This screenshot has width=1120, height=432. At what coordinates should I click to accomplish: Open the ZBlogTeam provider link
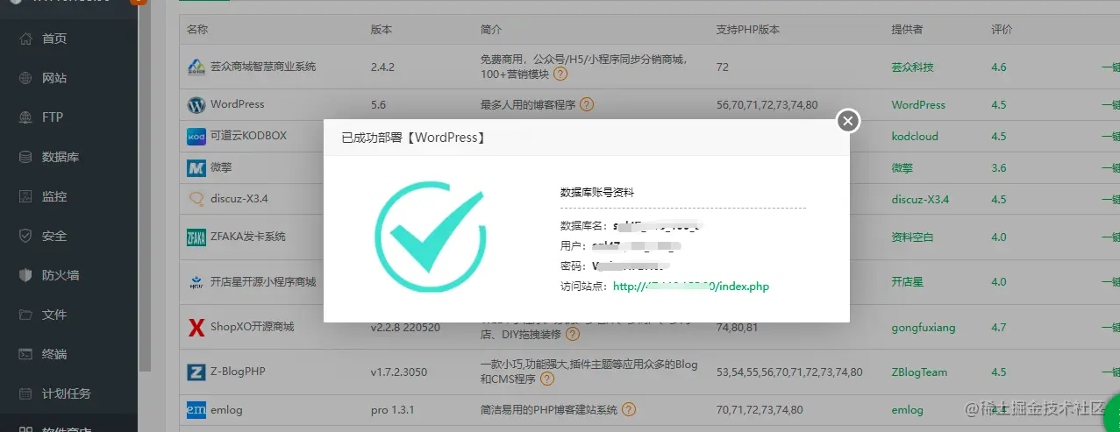point(919,372)
